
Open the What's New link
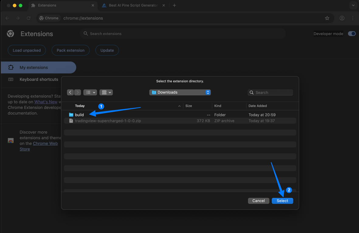tap(46, 102)
